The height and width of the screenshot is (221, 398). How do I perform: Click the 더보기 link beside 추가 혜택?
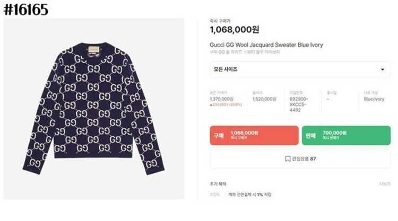(x=385, y=184)
